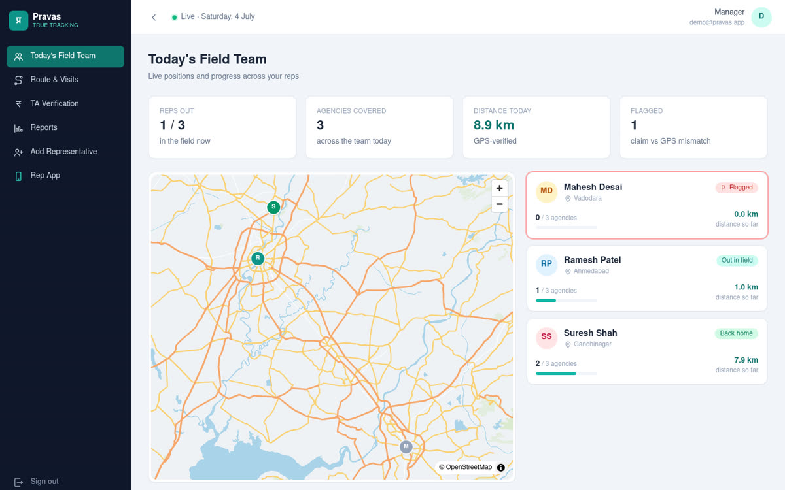Click the Pravas logo icon
The height and width of the screenshot is (490, 785).
pos(18,21)
